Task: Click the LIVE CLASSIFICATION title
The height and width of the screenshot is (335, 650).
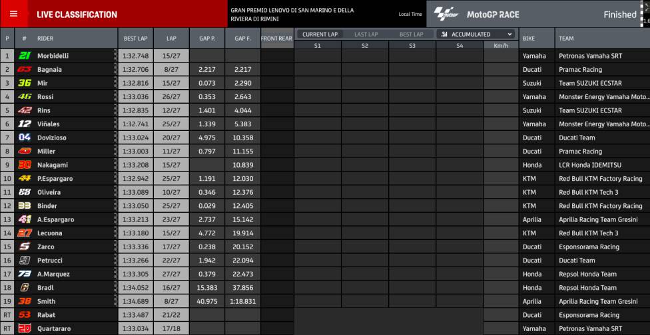Action: coord(77,15)
